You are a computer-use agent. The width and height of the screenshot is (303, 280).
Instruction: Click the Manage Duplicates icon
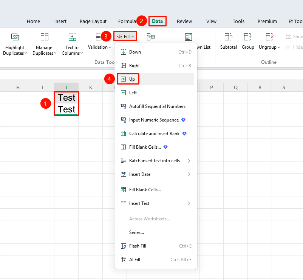(x=44, y=37)
